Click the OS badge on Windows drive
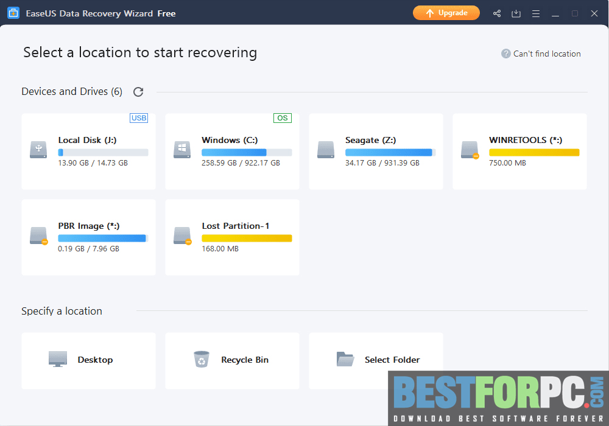 283,118
